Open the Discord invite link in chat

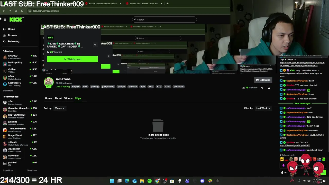[x=295, y=145]
